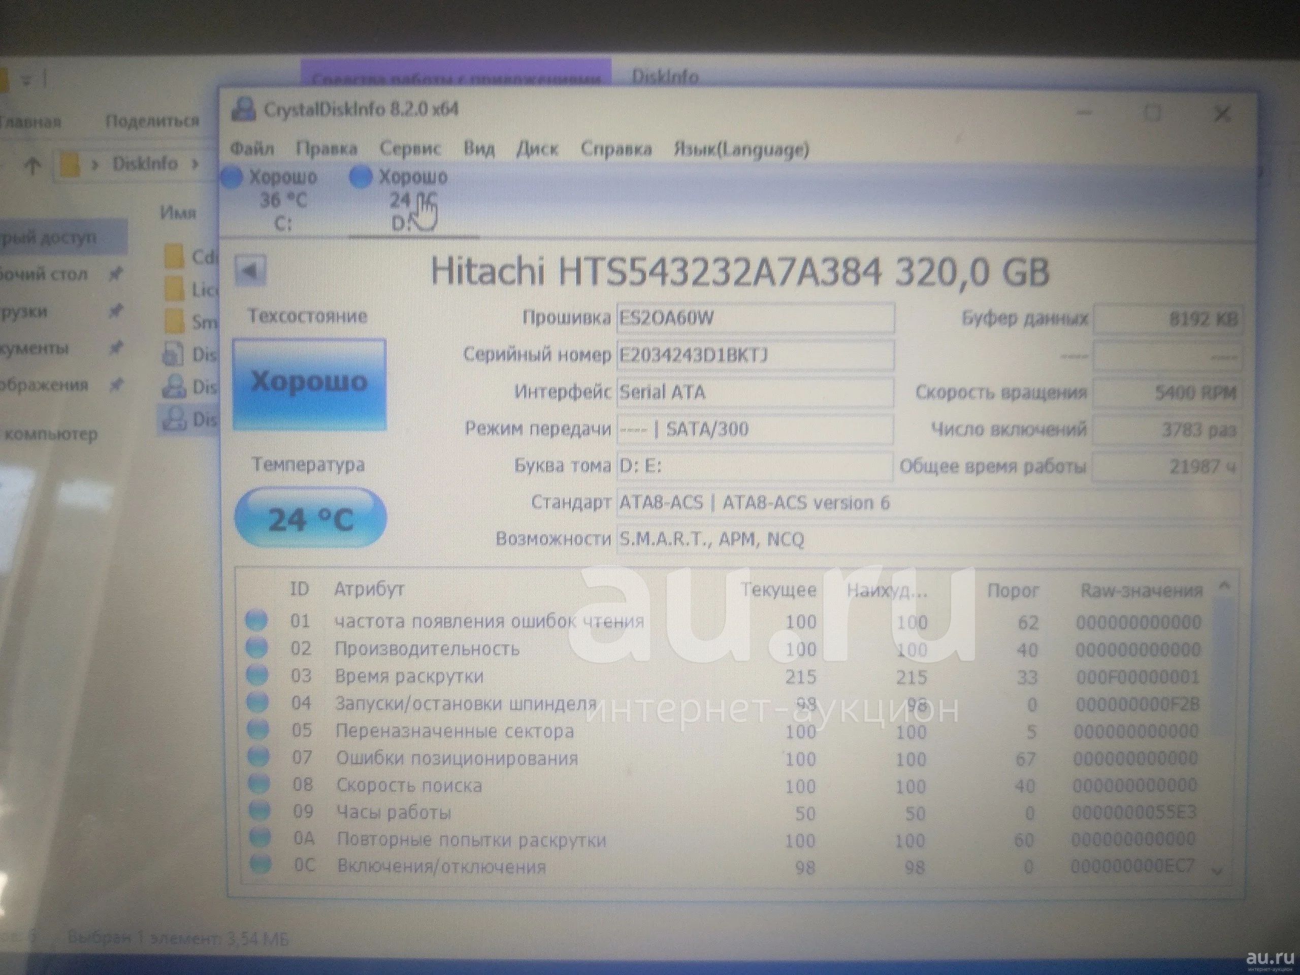
Task: Click the folder icon in address bar
Action: click(x=70, y=165)
